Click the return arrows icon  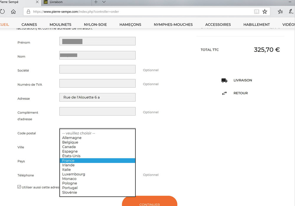(x=224, y=93)
